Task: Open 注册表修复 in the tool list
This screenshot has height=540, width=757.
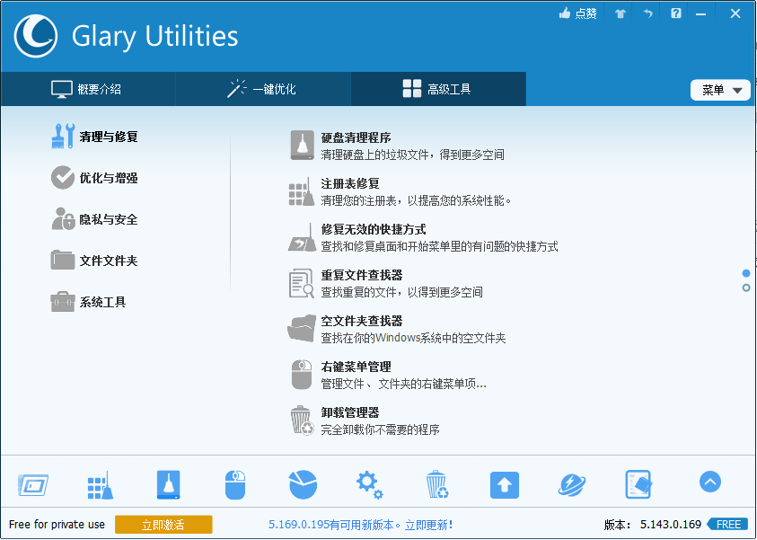Action: click(x=400, y=191)
